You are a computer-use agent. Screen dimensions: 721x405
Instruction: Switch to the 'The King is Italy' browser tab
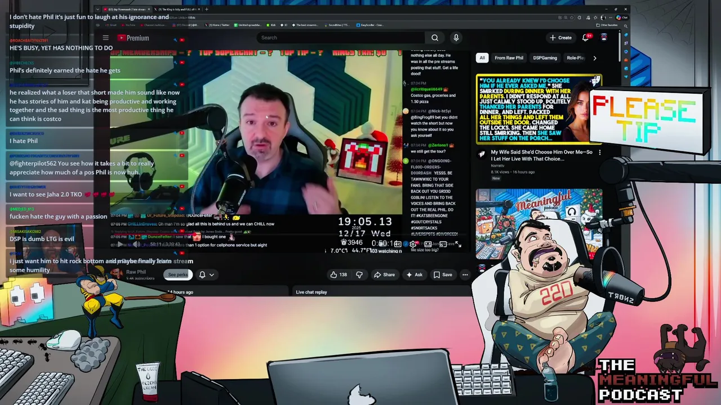tap(176, 9)
